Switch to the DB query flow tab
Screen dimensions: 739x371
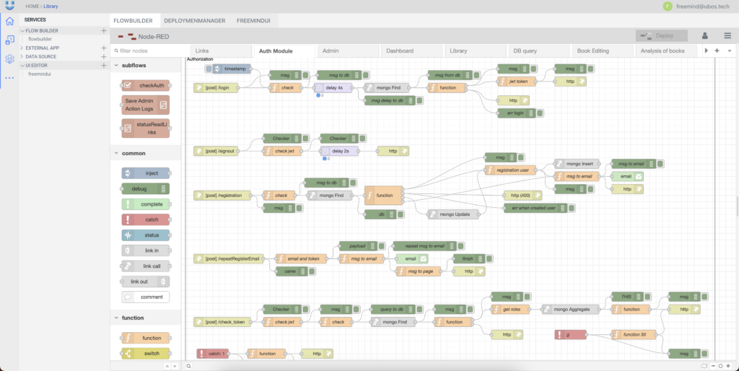point(538,51)
